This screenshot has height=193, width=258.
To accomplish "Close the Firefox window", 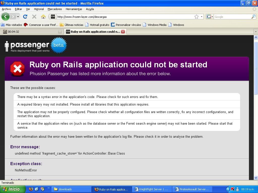I will 254,3.
